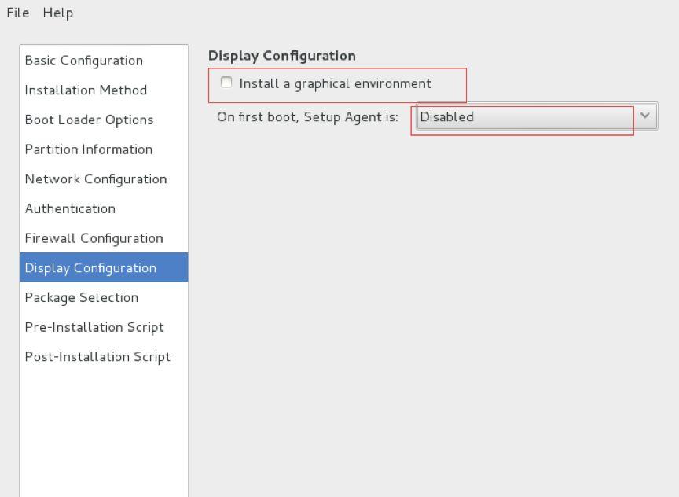The height and width of the screenshot is (497, 679).
Task: Click the 'On first boot, Setup Agent is' label
Action: click(x=307, y=117)
